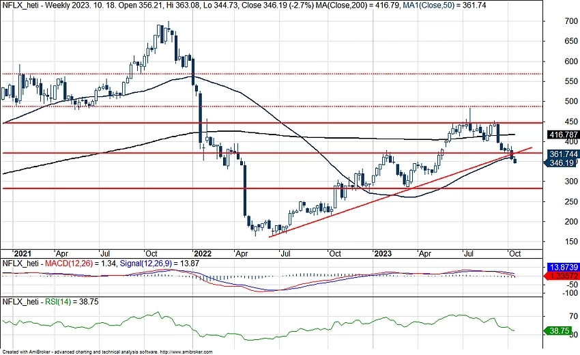Click the 700 price axis label
The height and width of the screenshot is (355, 580).
coord(571,21)
